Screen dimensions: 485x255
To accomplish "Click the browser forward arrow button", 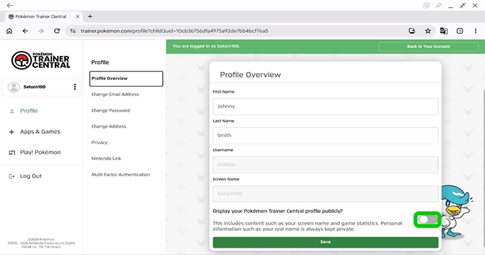I will (41, 31).
